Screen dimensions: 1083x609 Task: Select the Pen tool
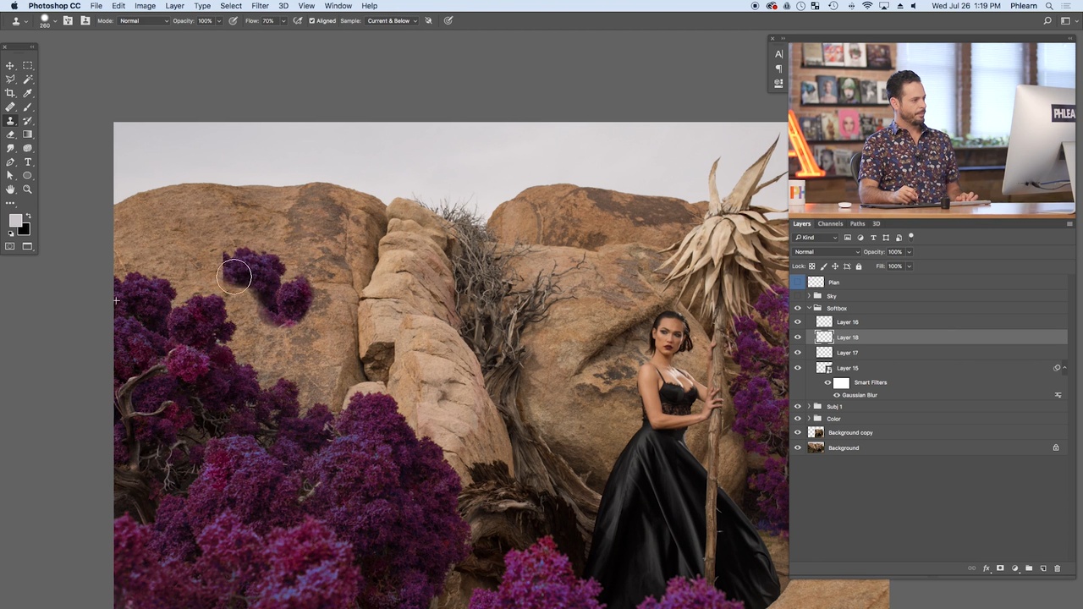(10, 162)
